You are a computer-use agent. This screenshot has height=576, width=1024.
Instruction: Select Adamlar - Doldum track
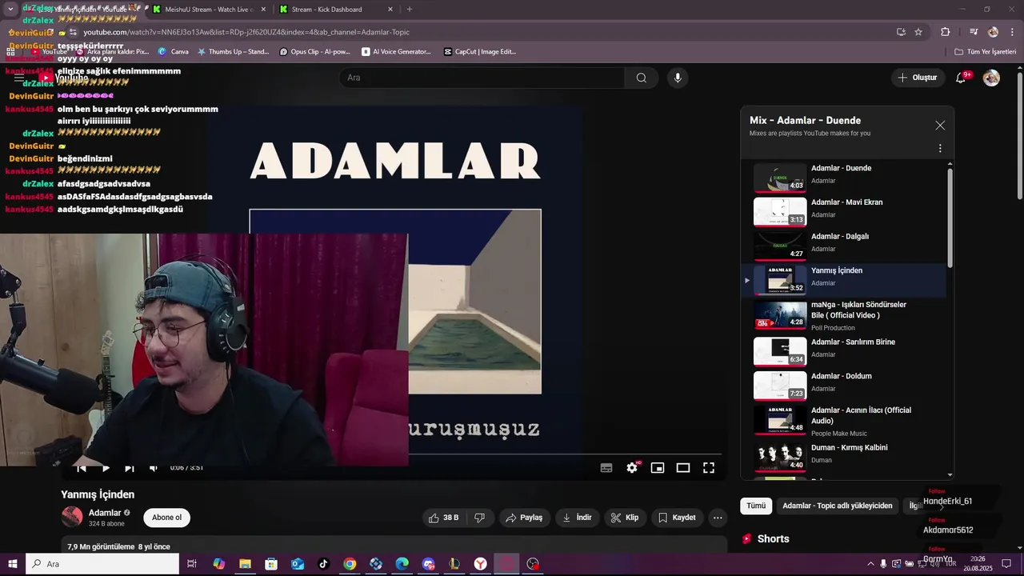(844, 386)
